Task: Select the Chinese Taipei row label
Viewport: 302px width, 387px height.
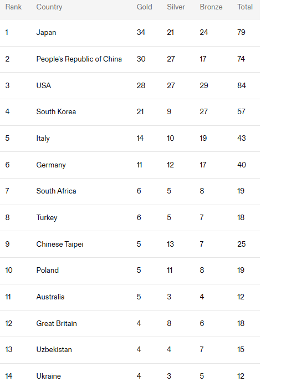Action: click(60, 244)
